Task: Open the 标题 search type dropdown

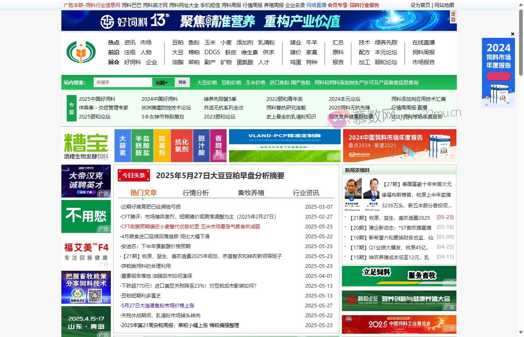Action: [x=162, y=82]
